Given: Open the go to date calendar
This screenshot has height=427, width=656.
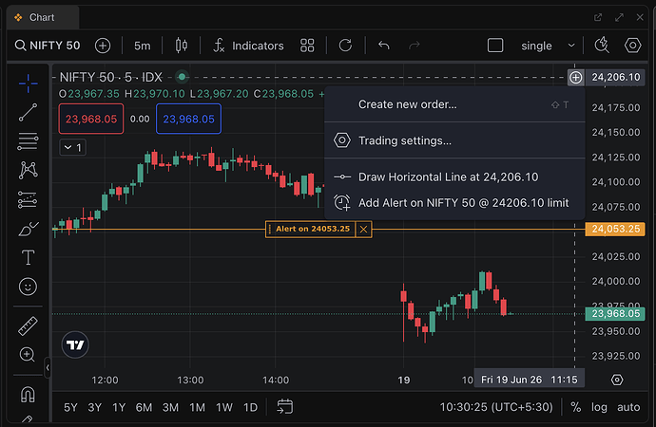Looking at the screenshot, I should click(285, 406).
